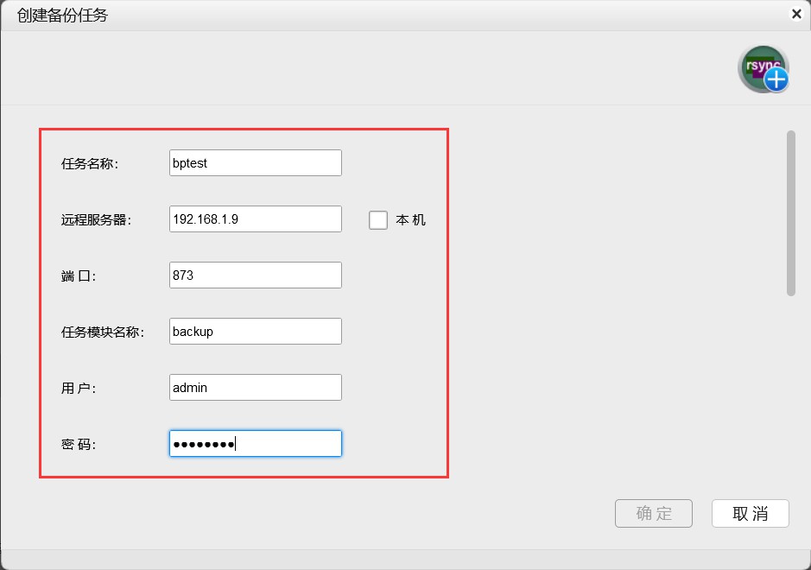The width and height of the screenshot is (811, 570).
Task: Click inside the 密码 password field
Action: 256,444
